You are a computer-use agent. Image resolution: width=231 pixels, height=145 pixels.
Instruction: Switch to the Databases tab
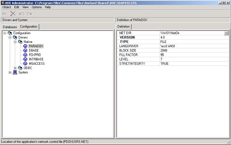[10, 27]
